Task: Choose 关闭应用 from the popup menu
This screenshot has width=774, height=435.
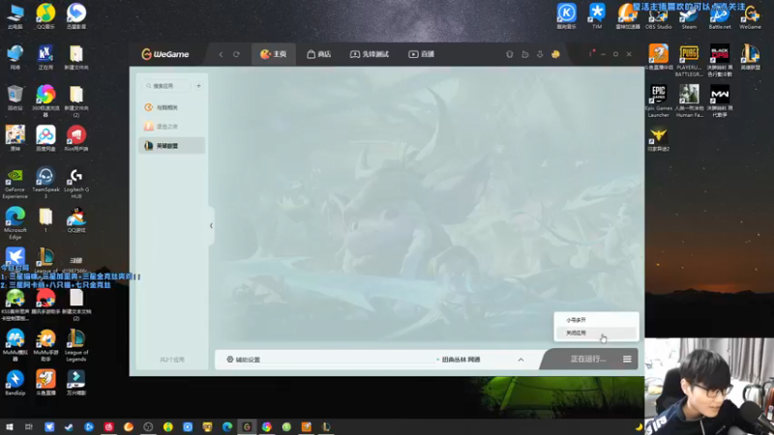Action: pos(596,333)
